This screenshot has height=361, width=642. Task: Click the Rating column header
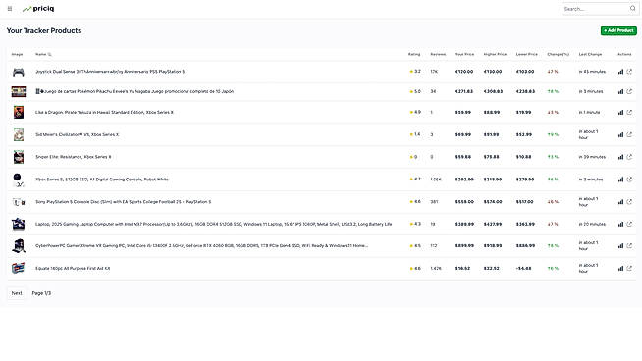coord(414,54)
